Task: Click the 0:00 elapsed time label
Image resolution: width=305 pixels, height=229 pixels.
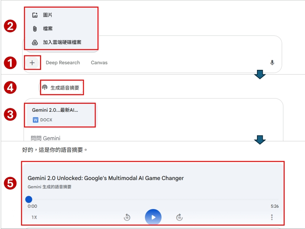Action: 32,206
